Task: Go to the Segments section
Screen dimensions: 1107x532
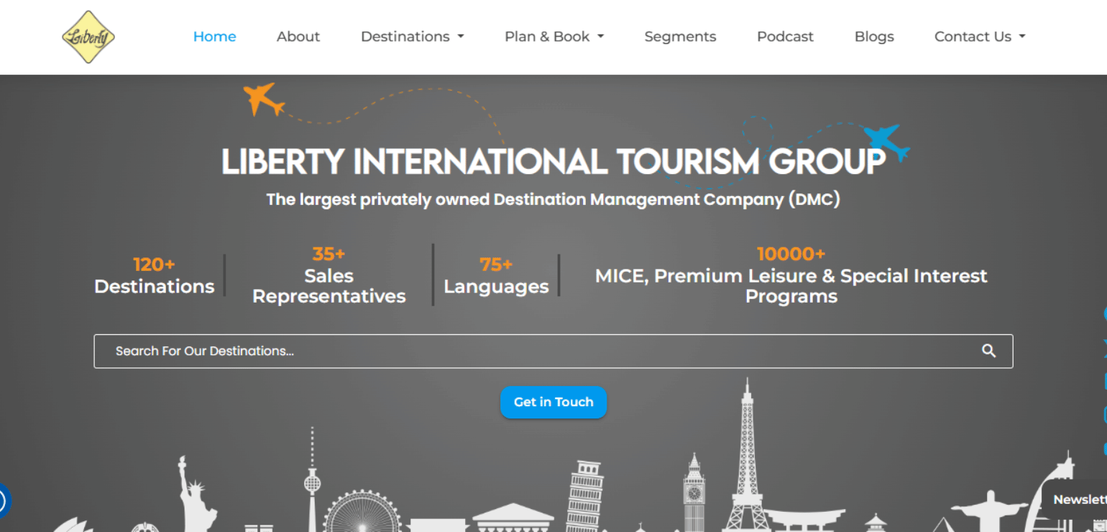Action: click(679, 36)
